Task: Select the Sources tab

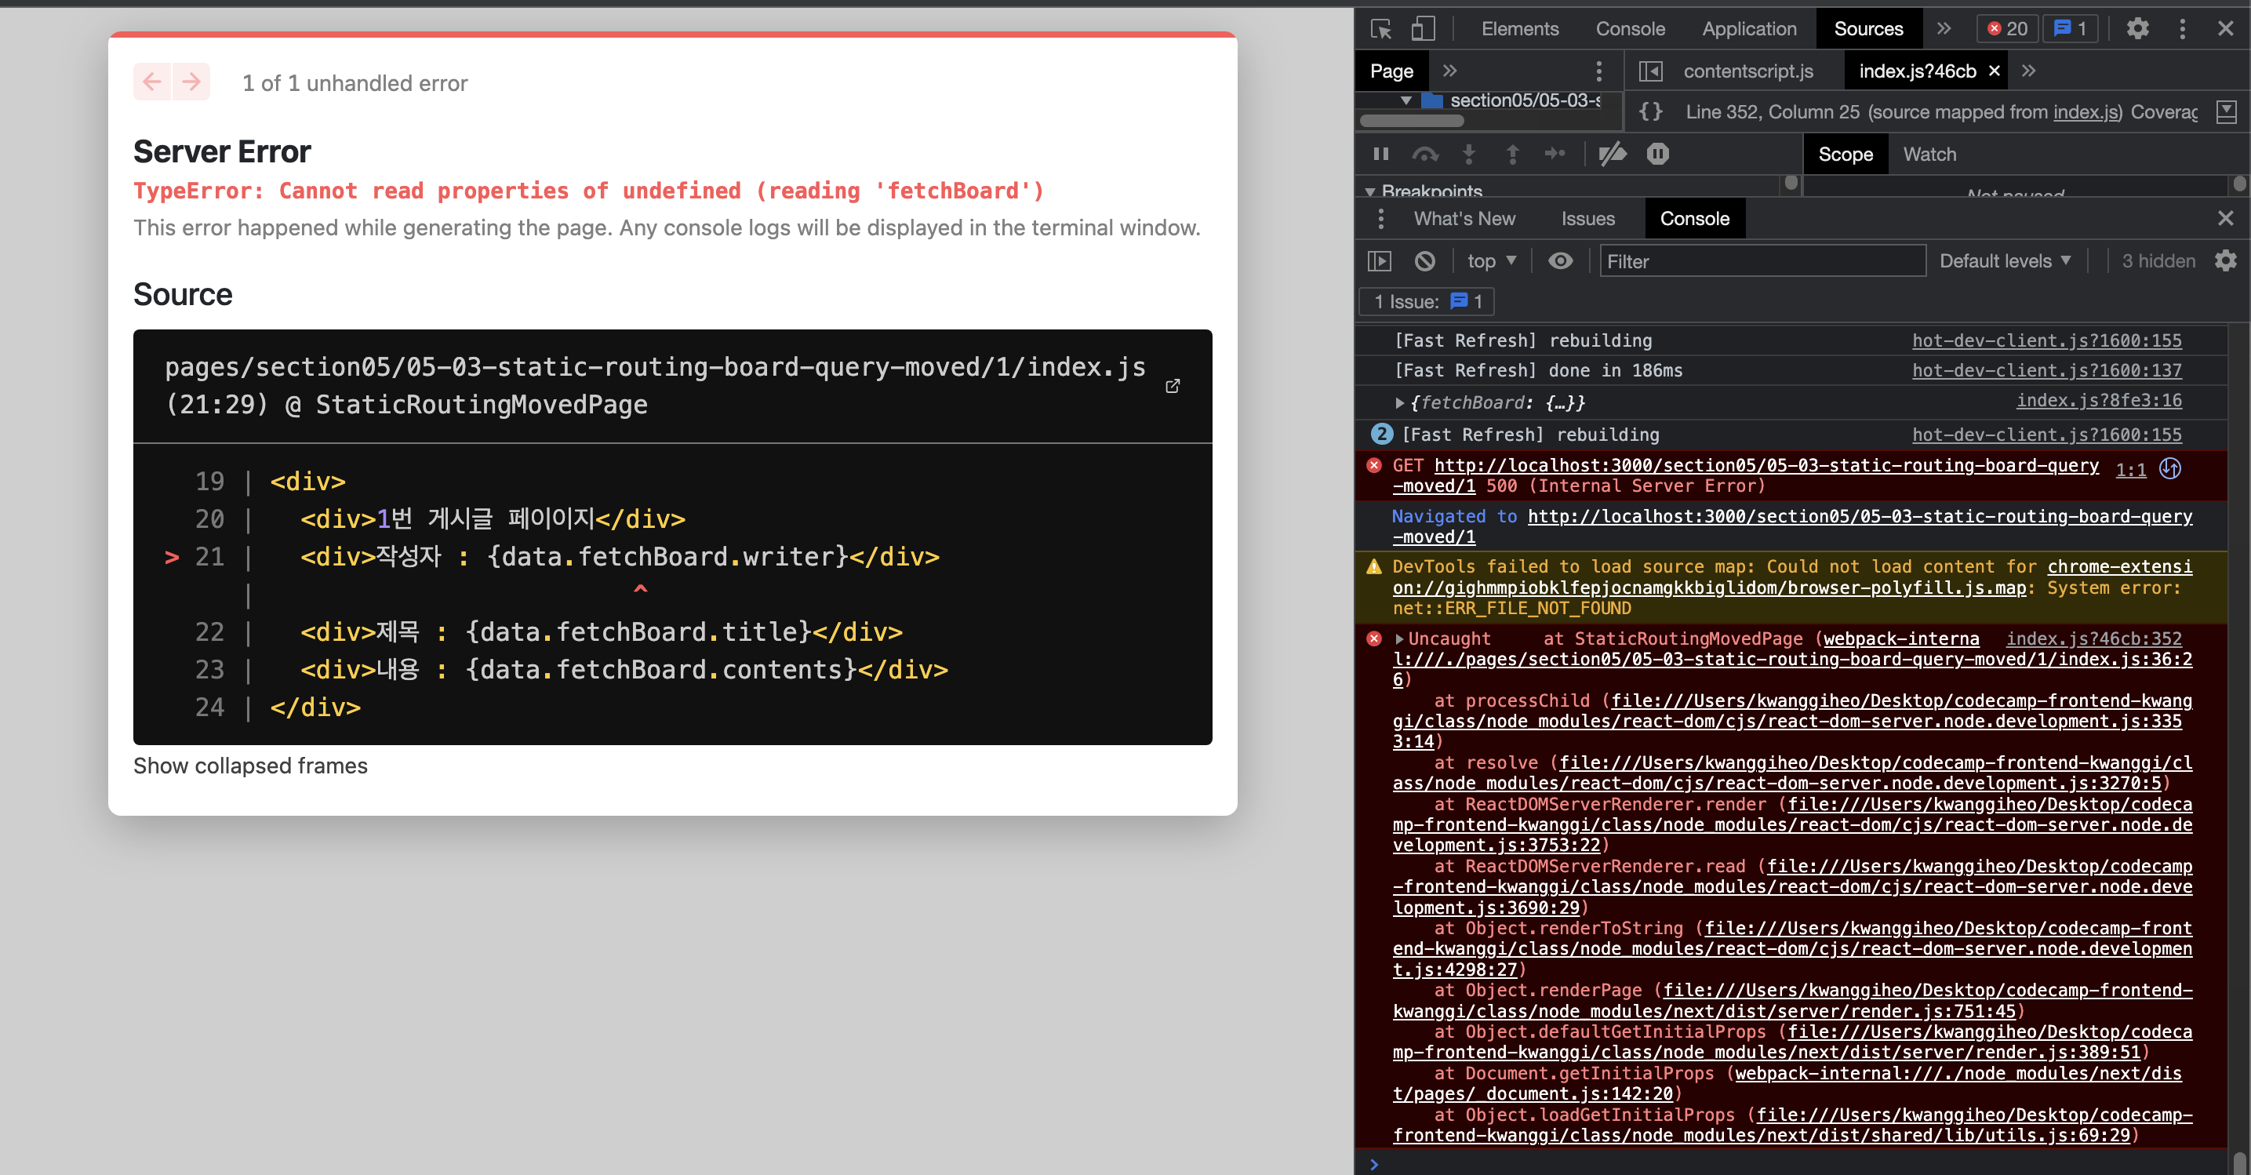Action: [1867, 29]
